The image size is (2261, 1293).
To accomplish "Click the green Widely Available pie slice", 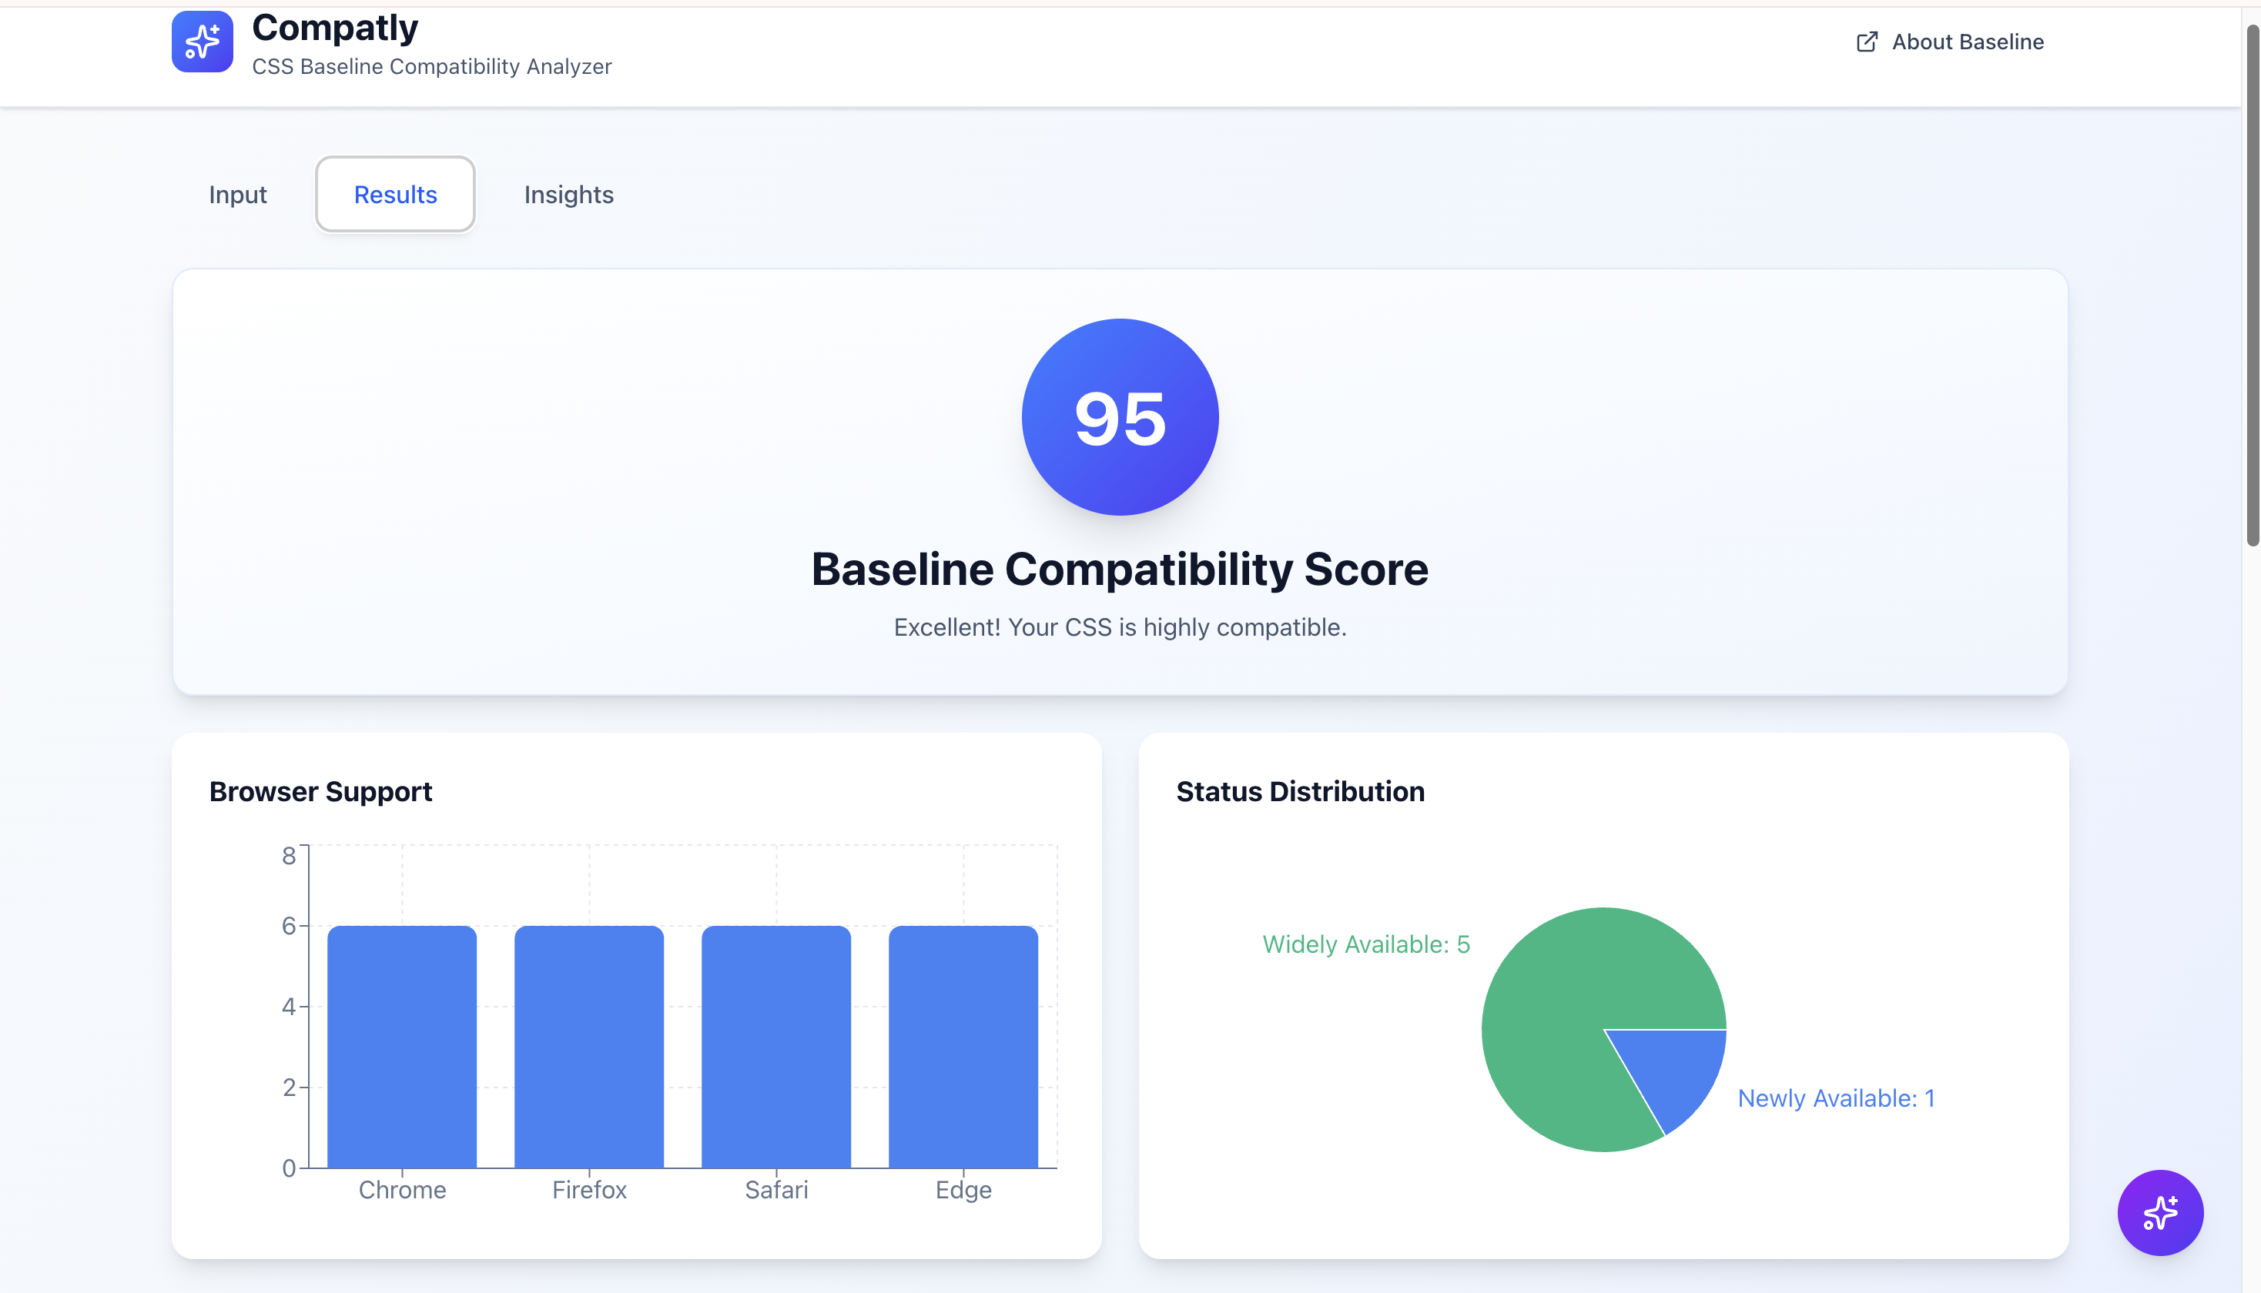I will coord(1563,1004).
